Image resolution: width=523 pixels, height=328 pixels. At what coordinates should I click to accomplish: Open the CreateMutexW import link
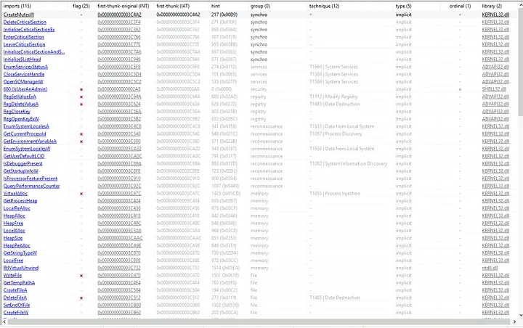19,15
